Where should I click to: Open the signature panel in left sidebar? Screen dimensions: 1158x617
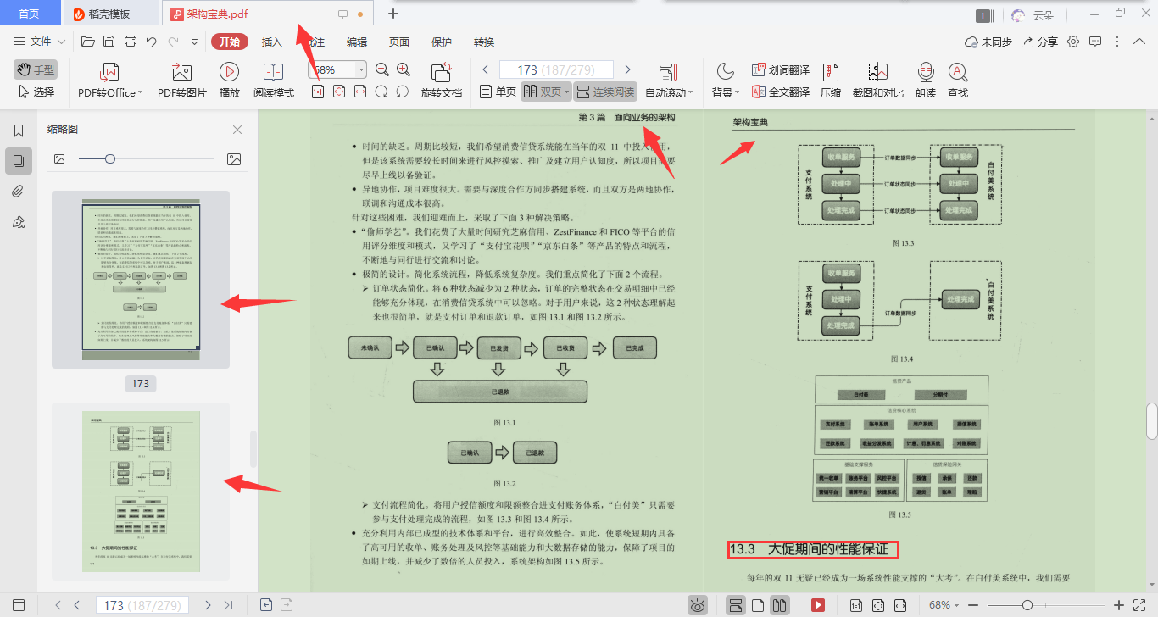(x=18, y=221)
